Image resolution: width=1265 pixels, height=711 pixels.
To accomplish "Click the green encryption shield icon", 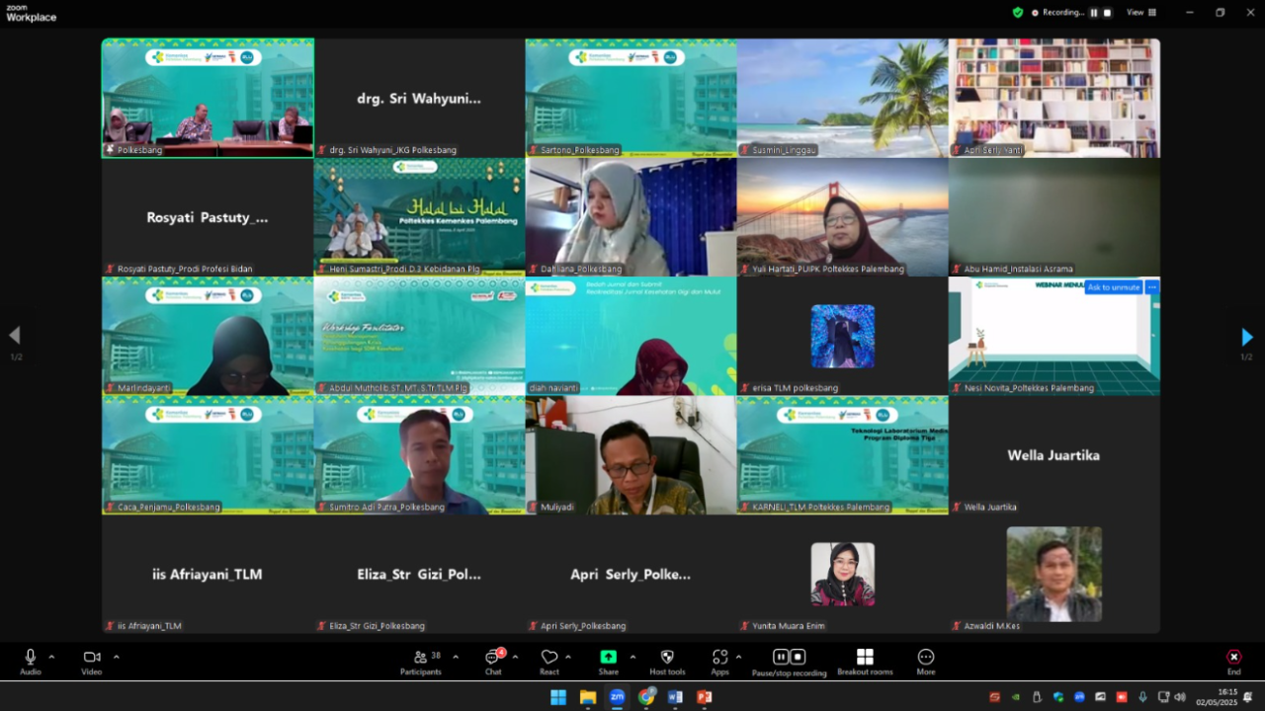I will point(1018,13).
